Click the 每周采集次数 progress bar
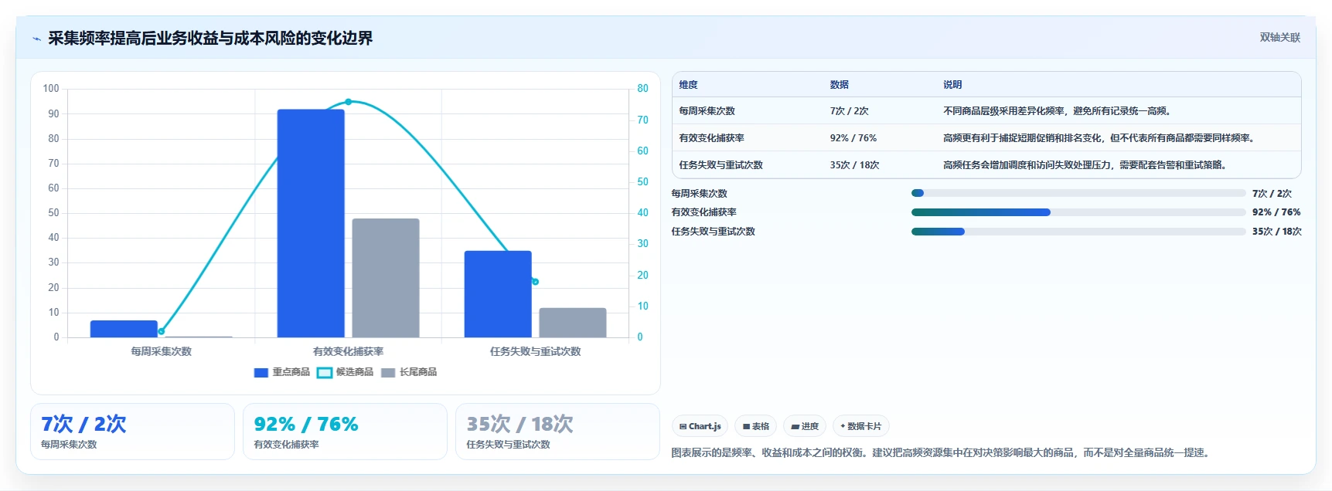Image resolution: width=1332 pixels, height=491 pixels. (x=1078, y=193)
